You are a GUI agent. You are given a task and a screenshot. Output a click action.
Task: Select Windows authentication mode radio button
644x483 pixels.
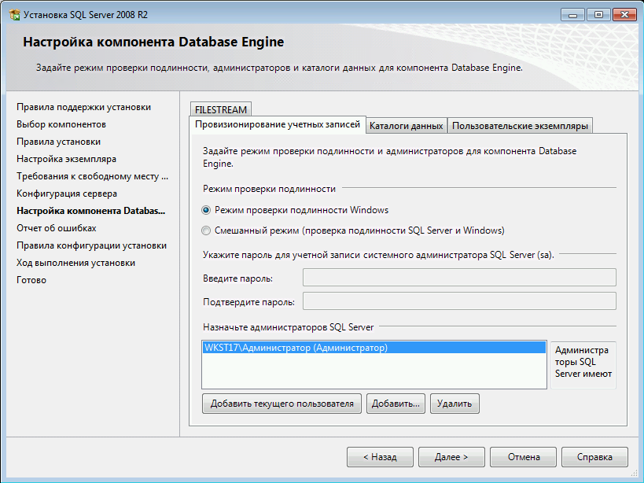pos(206,210)
